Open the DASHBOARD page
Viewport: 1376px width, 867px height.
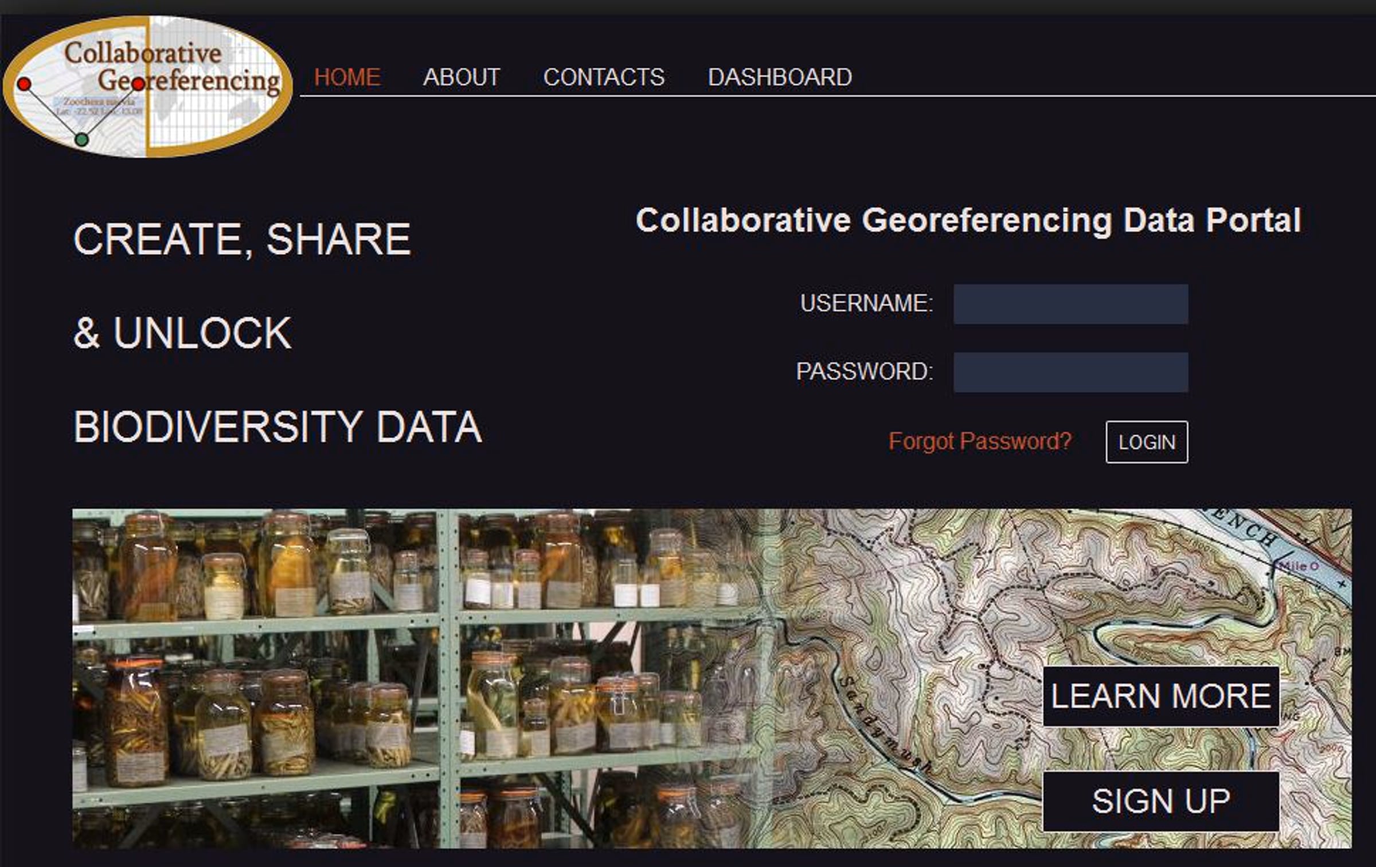(x=780, y=77)
